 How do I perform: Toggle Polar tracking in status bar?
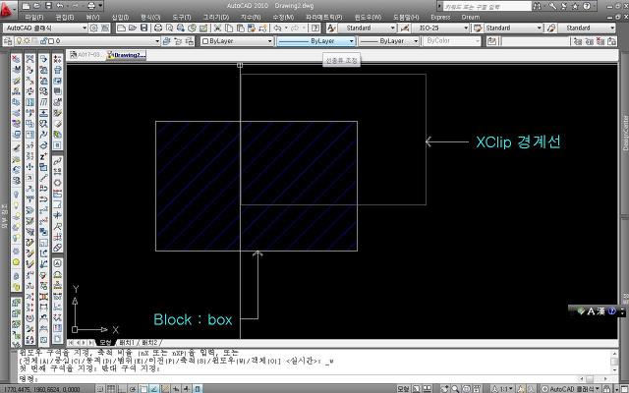(132, 389)
